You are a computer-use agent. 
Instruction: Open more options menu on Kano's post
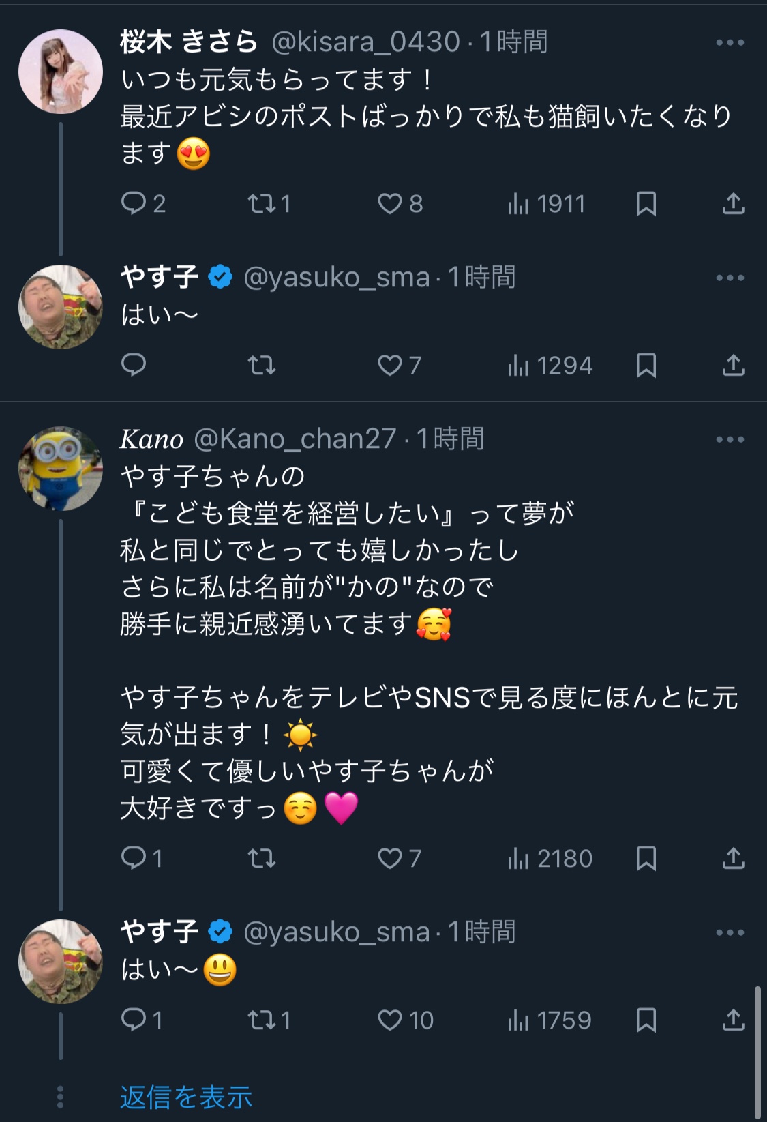pyautogui.click(x=730, y=439)
